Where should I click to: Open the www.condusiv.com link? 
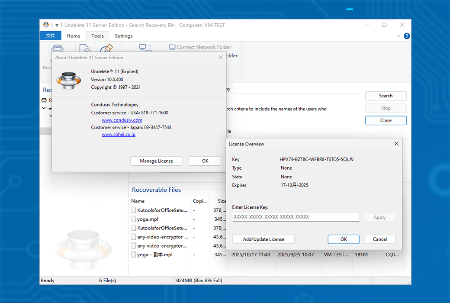point(122,120)
